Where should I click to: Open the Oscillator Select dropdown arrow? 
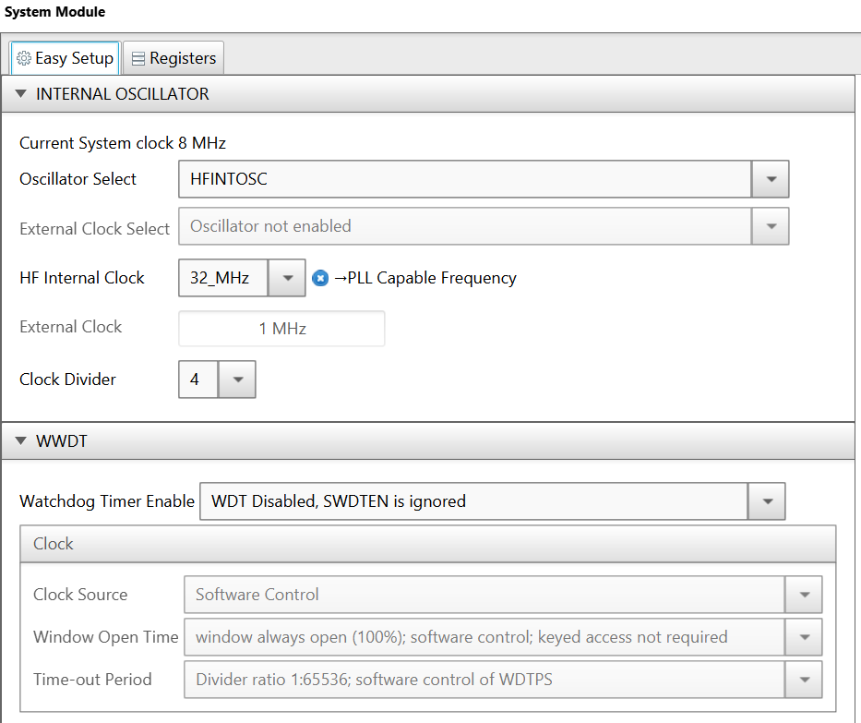point(771,179)
